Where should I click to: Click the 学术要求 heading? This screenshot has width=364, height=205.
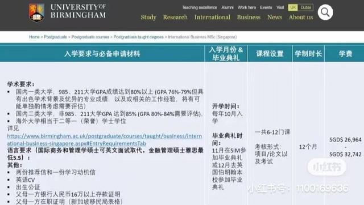tap(21, 84)
